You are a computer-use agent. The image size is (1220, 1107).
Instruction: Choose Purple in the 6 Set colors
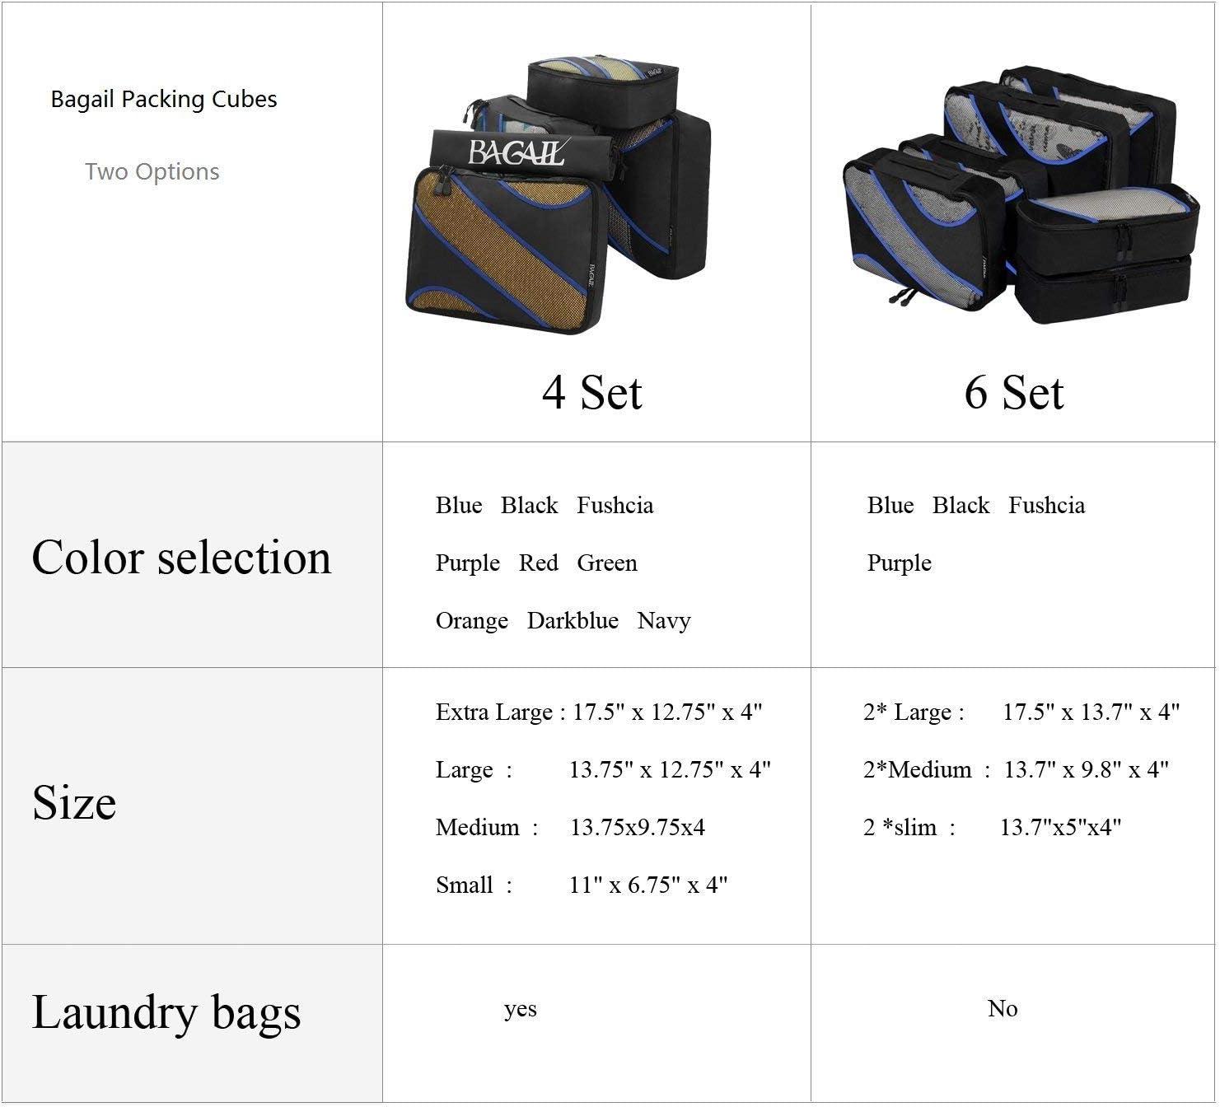pyautogui.click(x=899, y=563)
